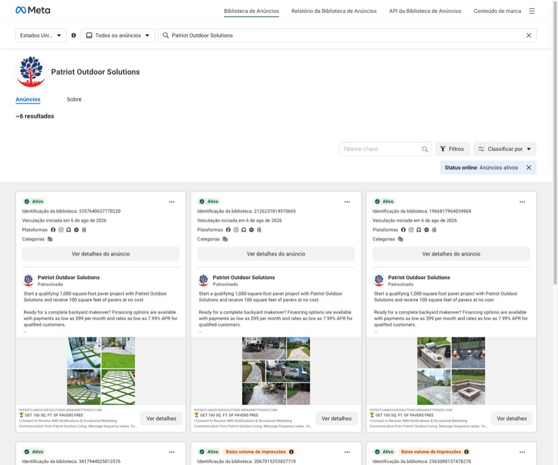This screenshot has height=465, width=558.
Task: Click Categorias icon on ad 3357640637770220
Action: (50, 239)
